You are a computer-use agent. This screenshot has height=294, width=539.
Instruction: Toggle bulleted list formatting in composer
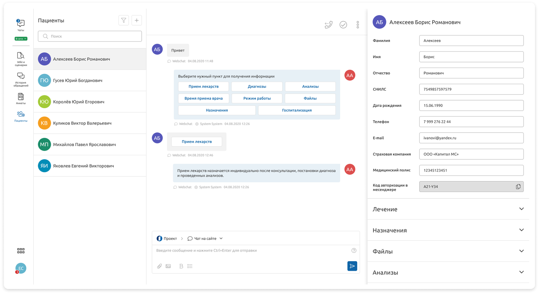pos(190,266)
